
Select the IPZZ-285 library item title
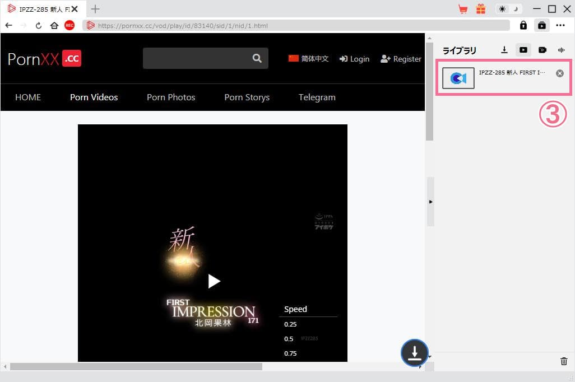(x=512, y=73)
